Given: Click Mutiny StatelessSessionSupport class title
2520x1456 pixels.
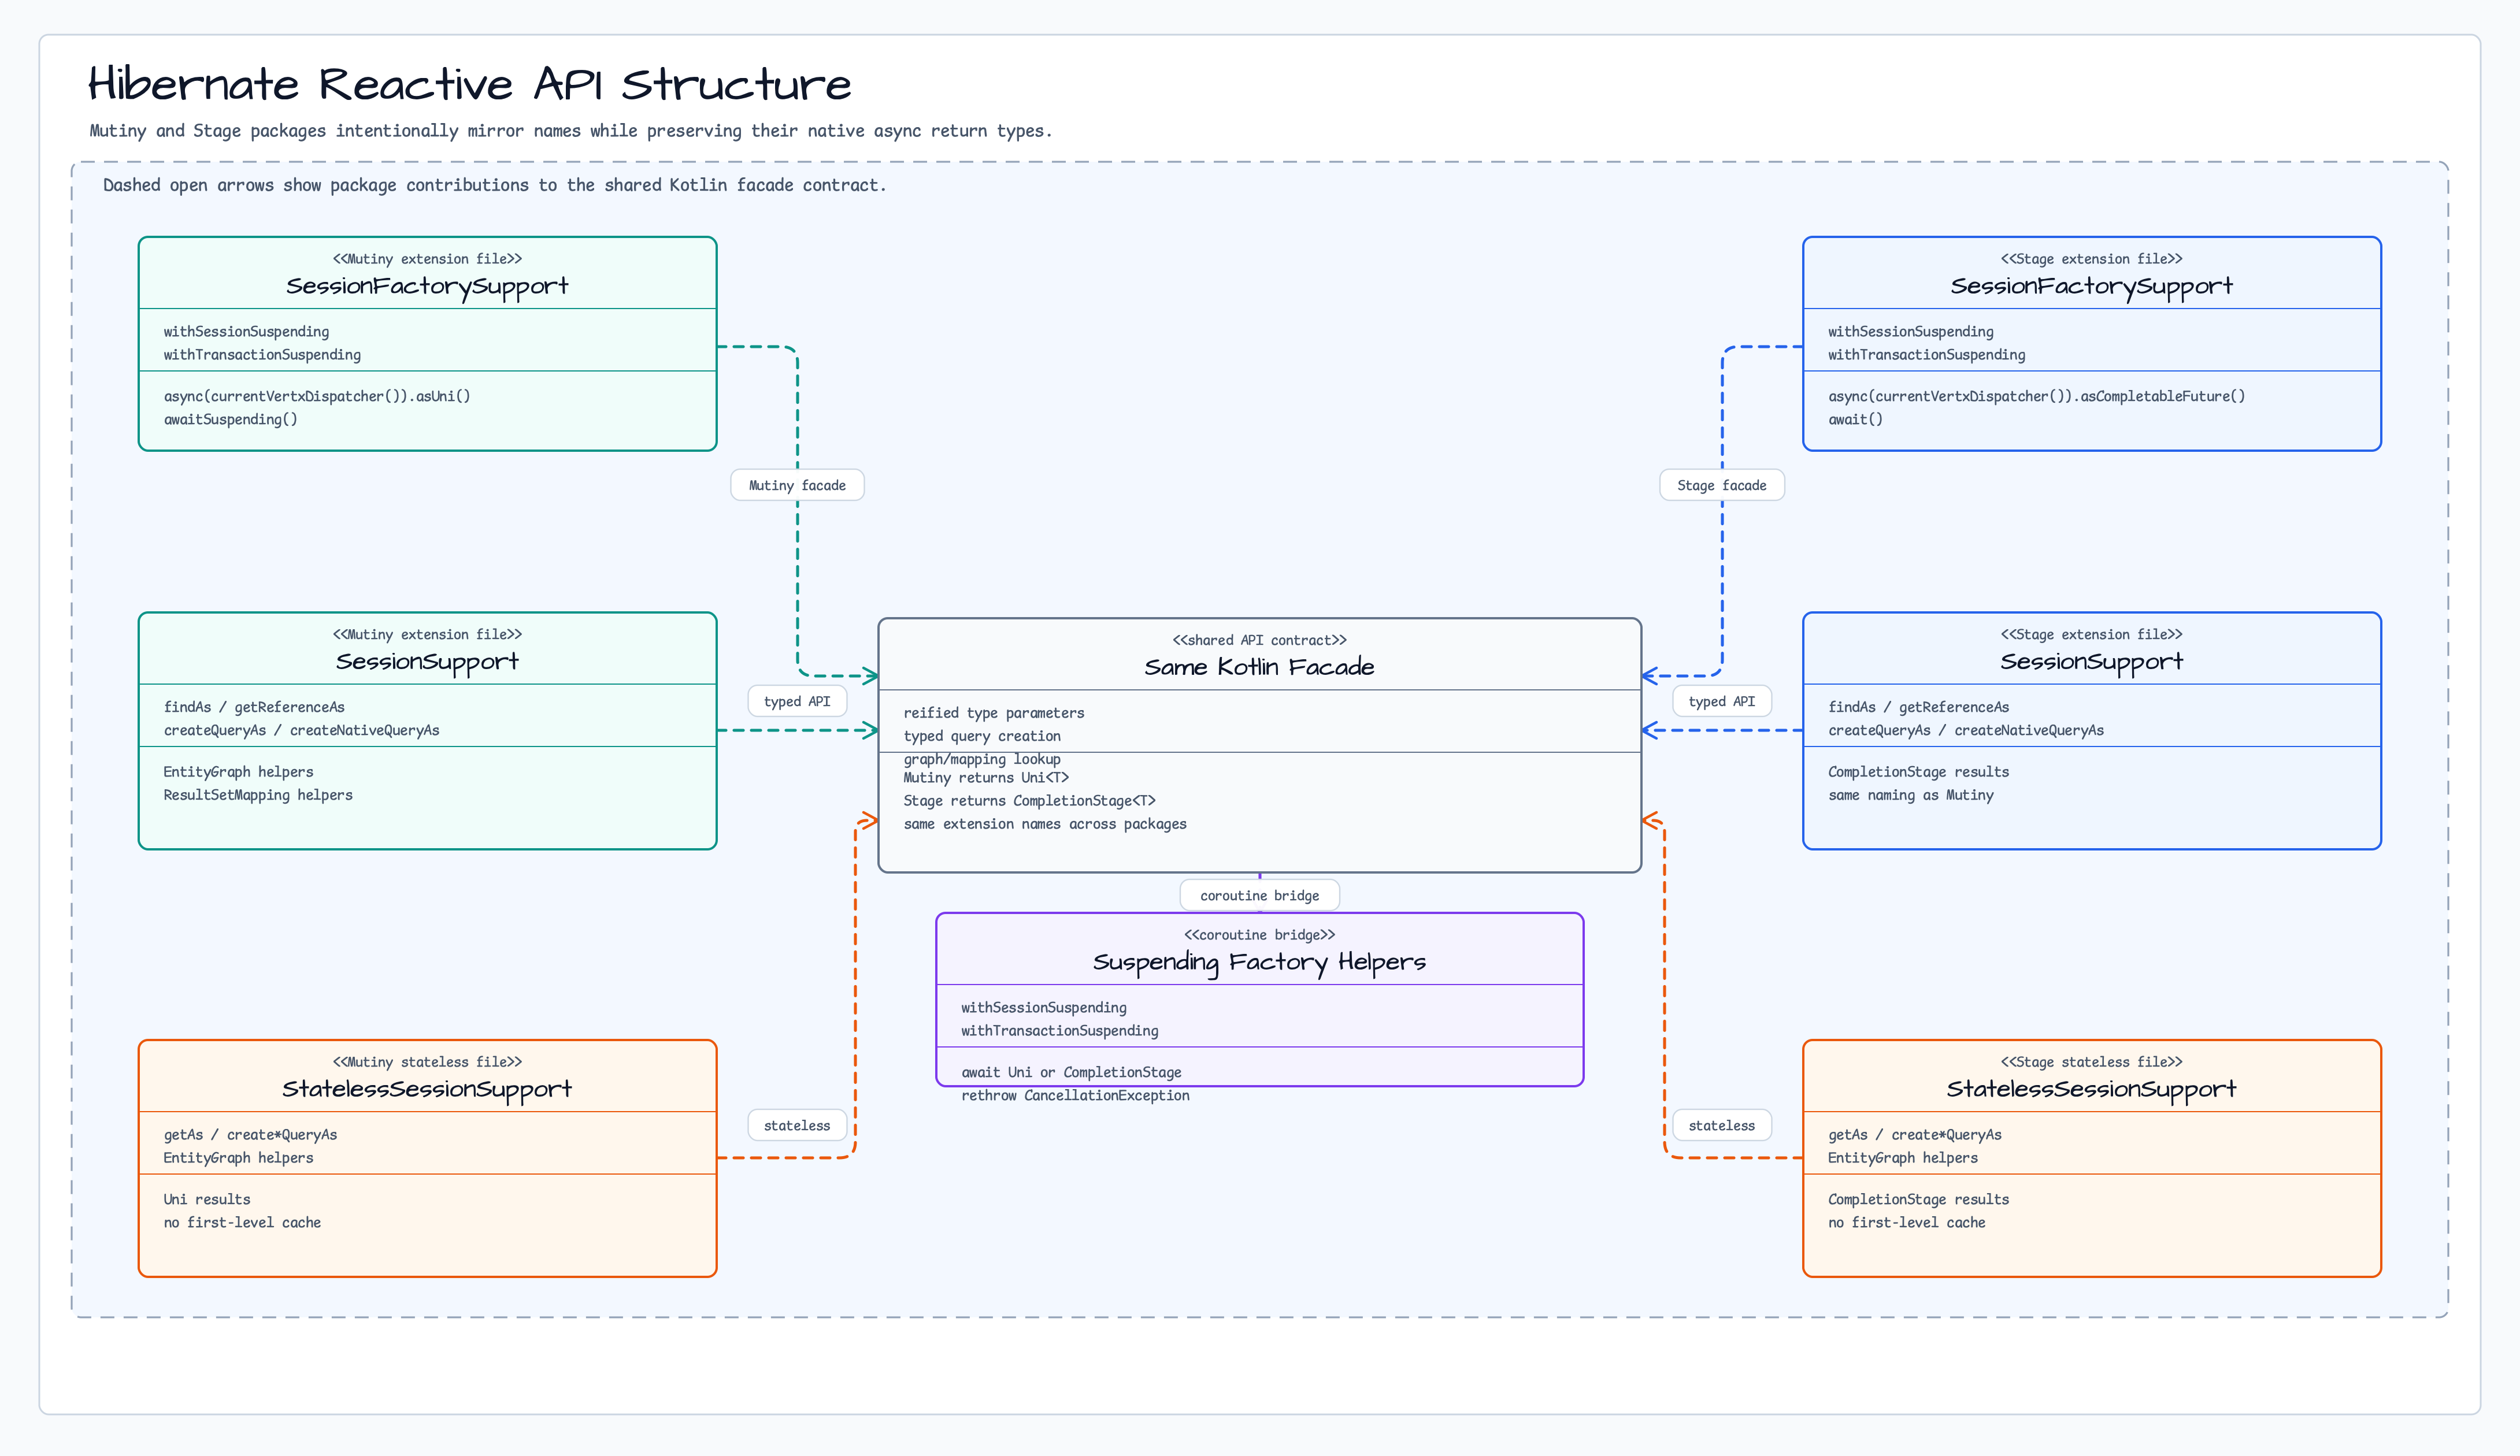Looking at the screenshot, I should tap(427, 1089).
